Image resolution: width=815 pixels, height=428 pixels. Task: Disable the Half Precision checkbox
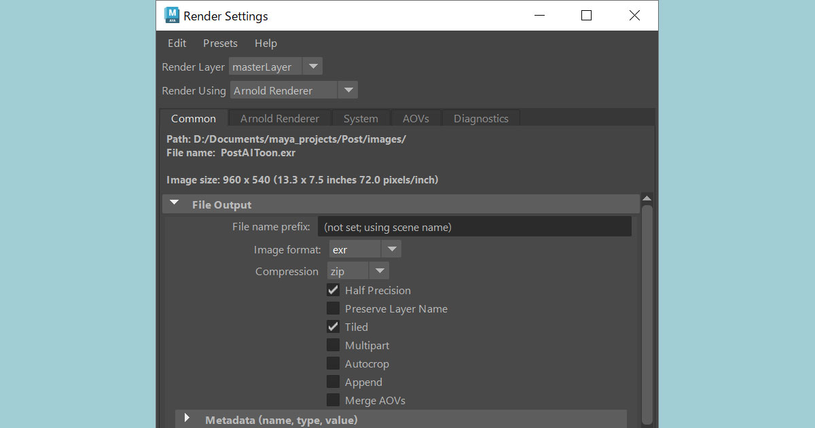click(x=333, y=290)
